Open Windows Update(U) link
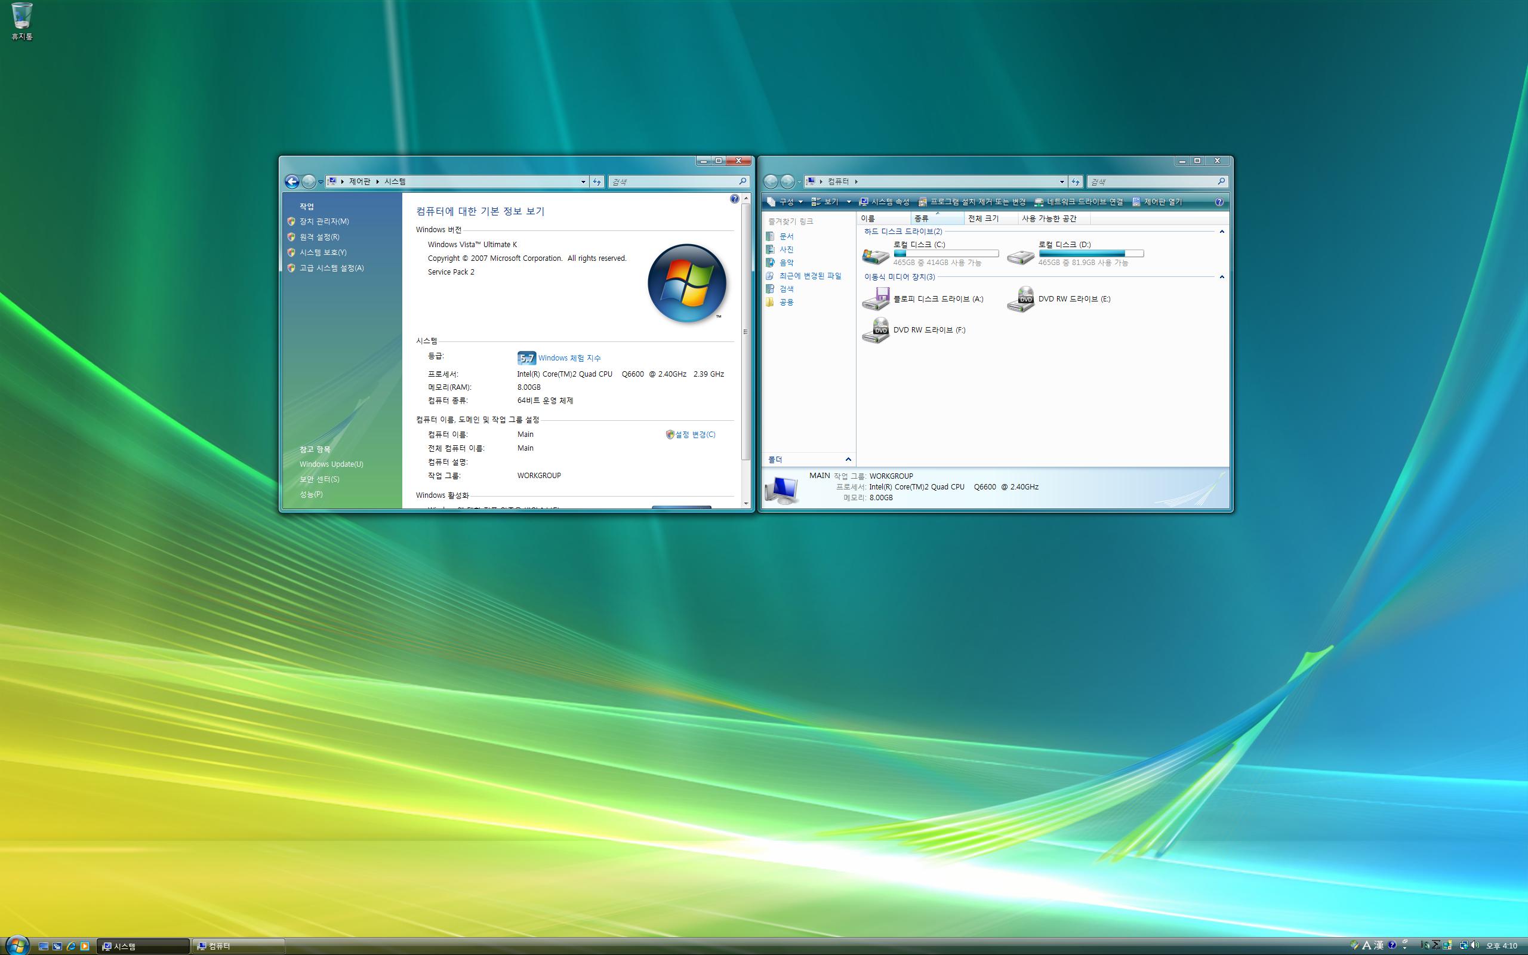1528x955 pixels. coord(331,464)
